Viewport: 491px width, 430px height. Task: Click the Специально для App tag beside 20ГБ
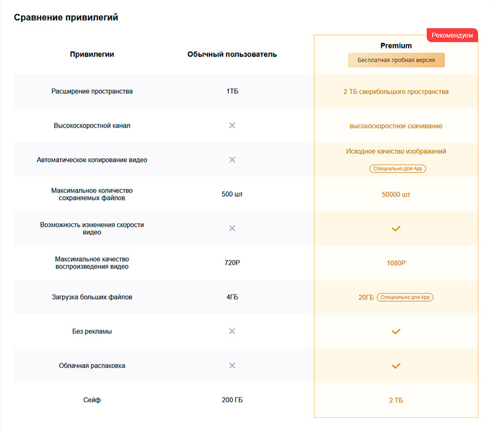(x=405, y=298)
